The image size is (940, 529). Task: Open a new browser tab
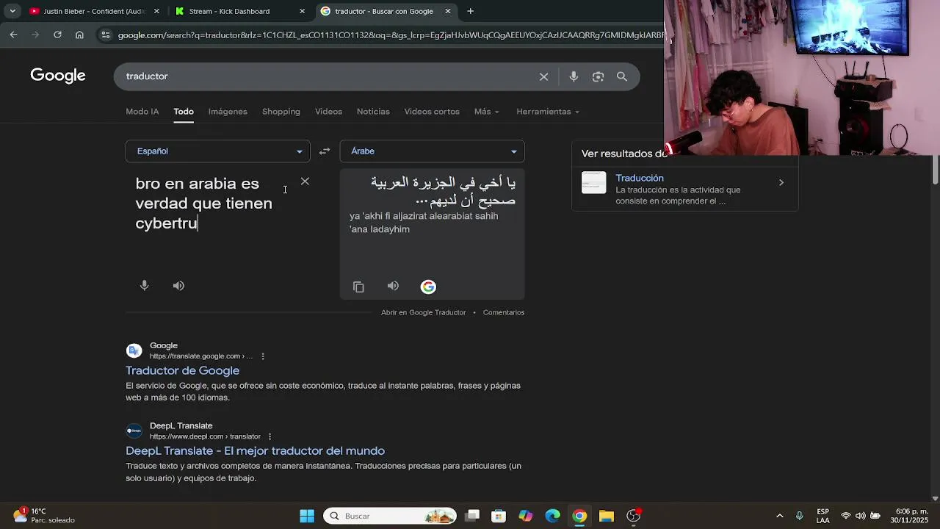tap(471, 11)
